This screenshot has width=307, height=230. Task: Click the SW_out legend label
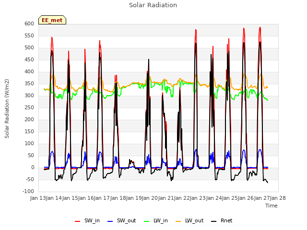[x=126, y=220]
